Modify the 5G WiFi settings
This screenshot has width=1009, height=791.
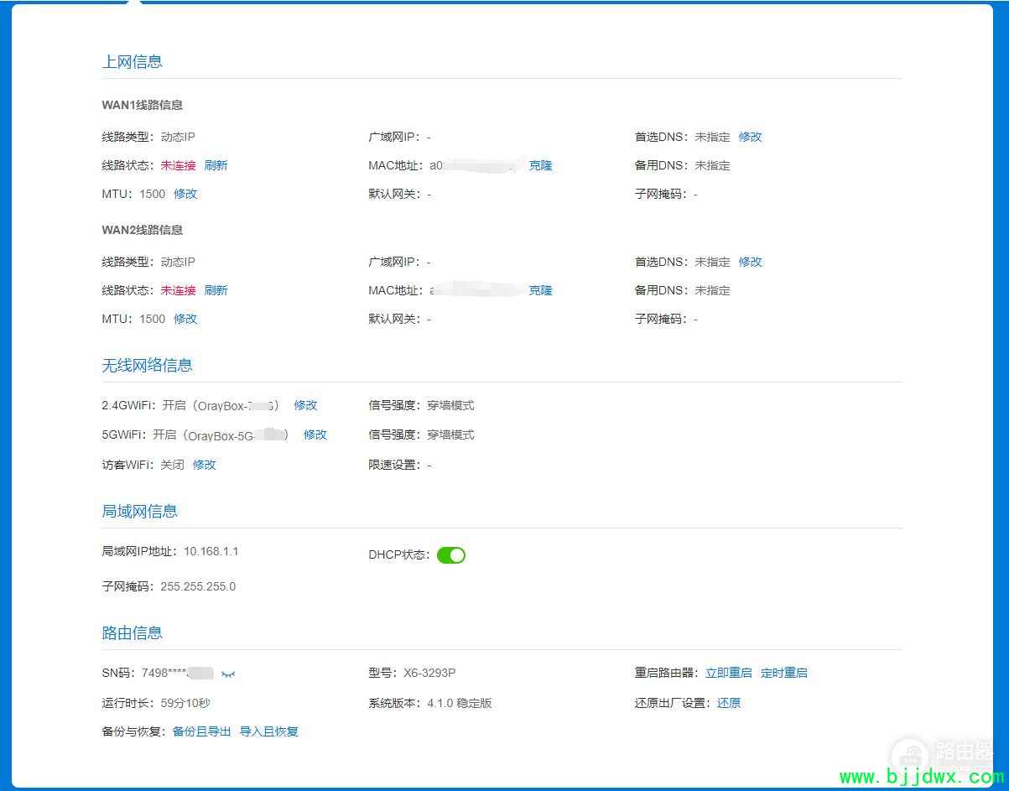pyautogui.click(x=315, y=435)
